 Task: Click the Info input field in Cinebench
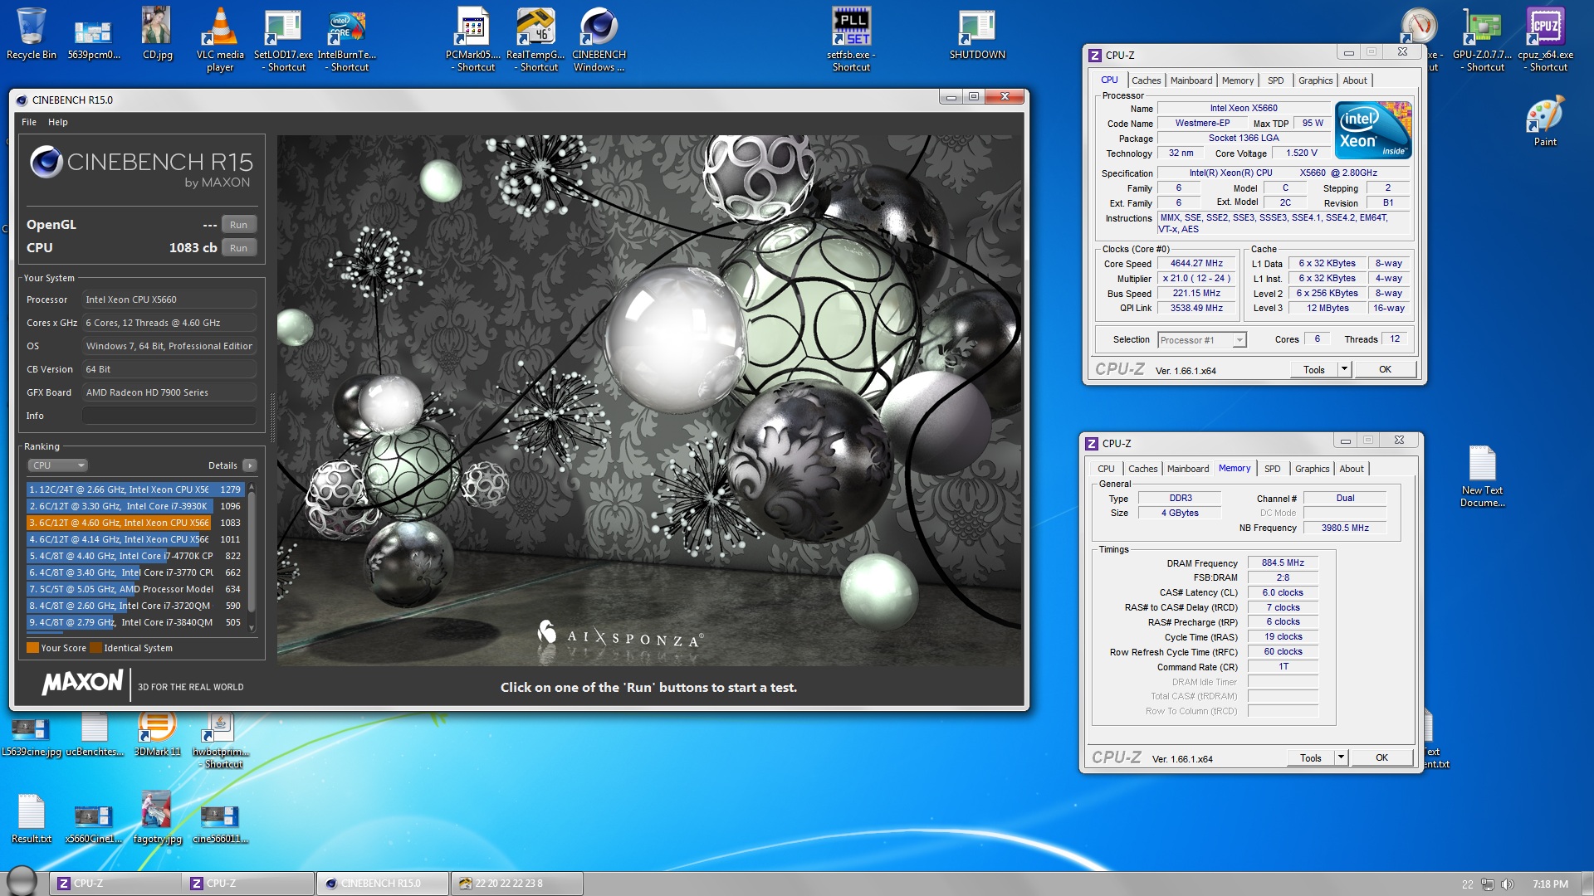(169, 416)
